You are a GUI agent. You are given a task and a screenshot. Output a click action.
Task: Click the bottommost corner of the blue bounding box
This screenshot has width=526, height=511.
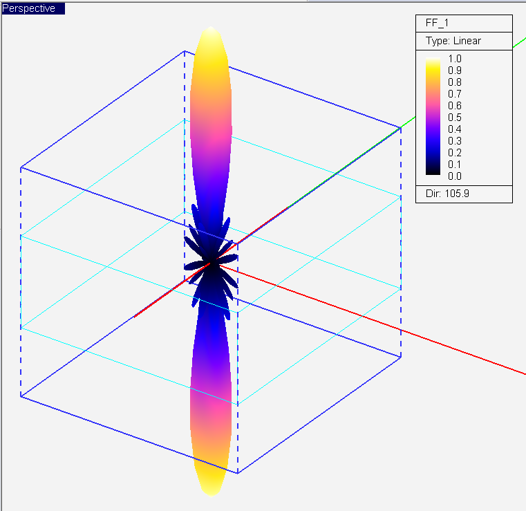238,473
